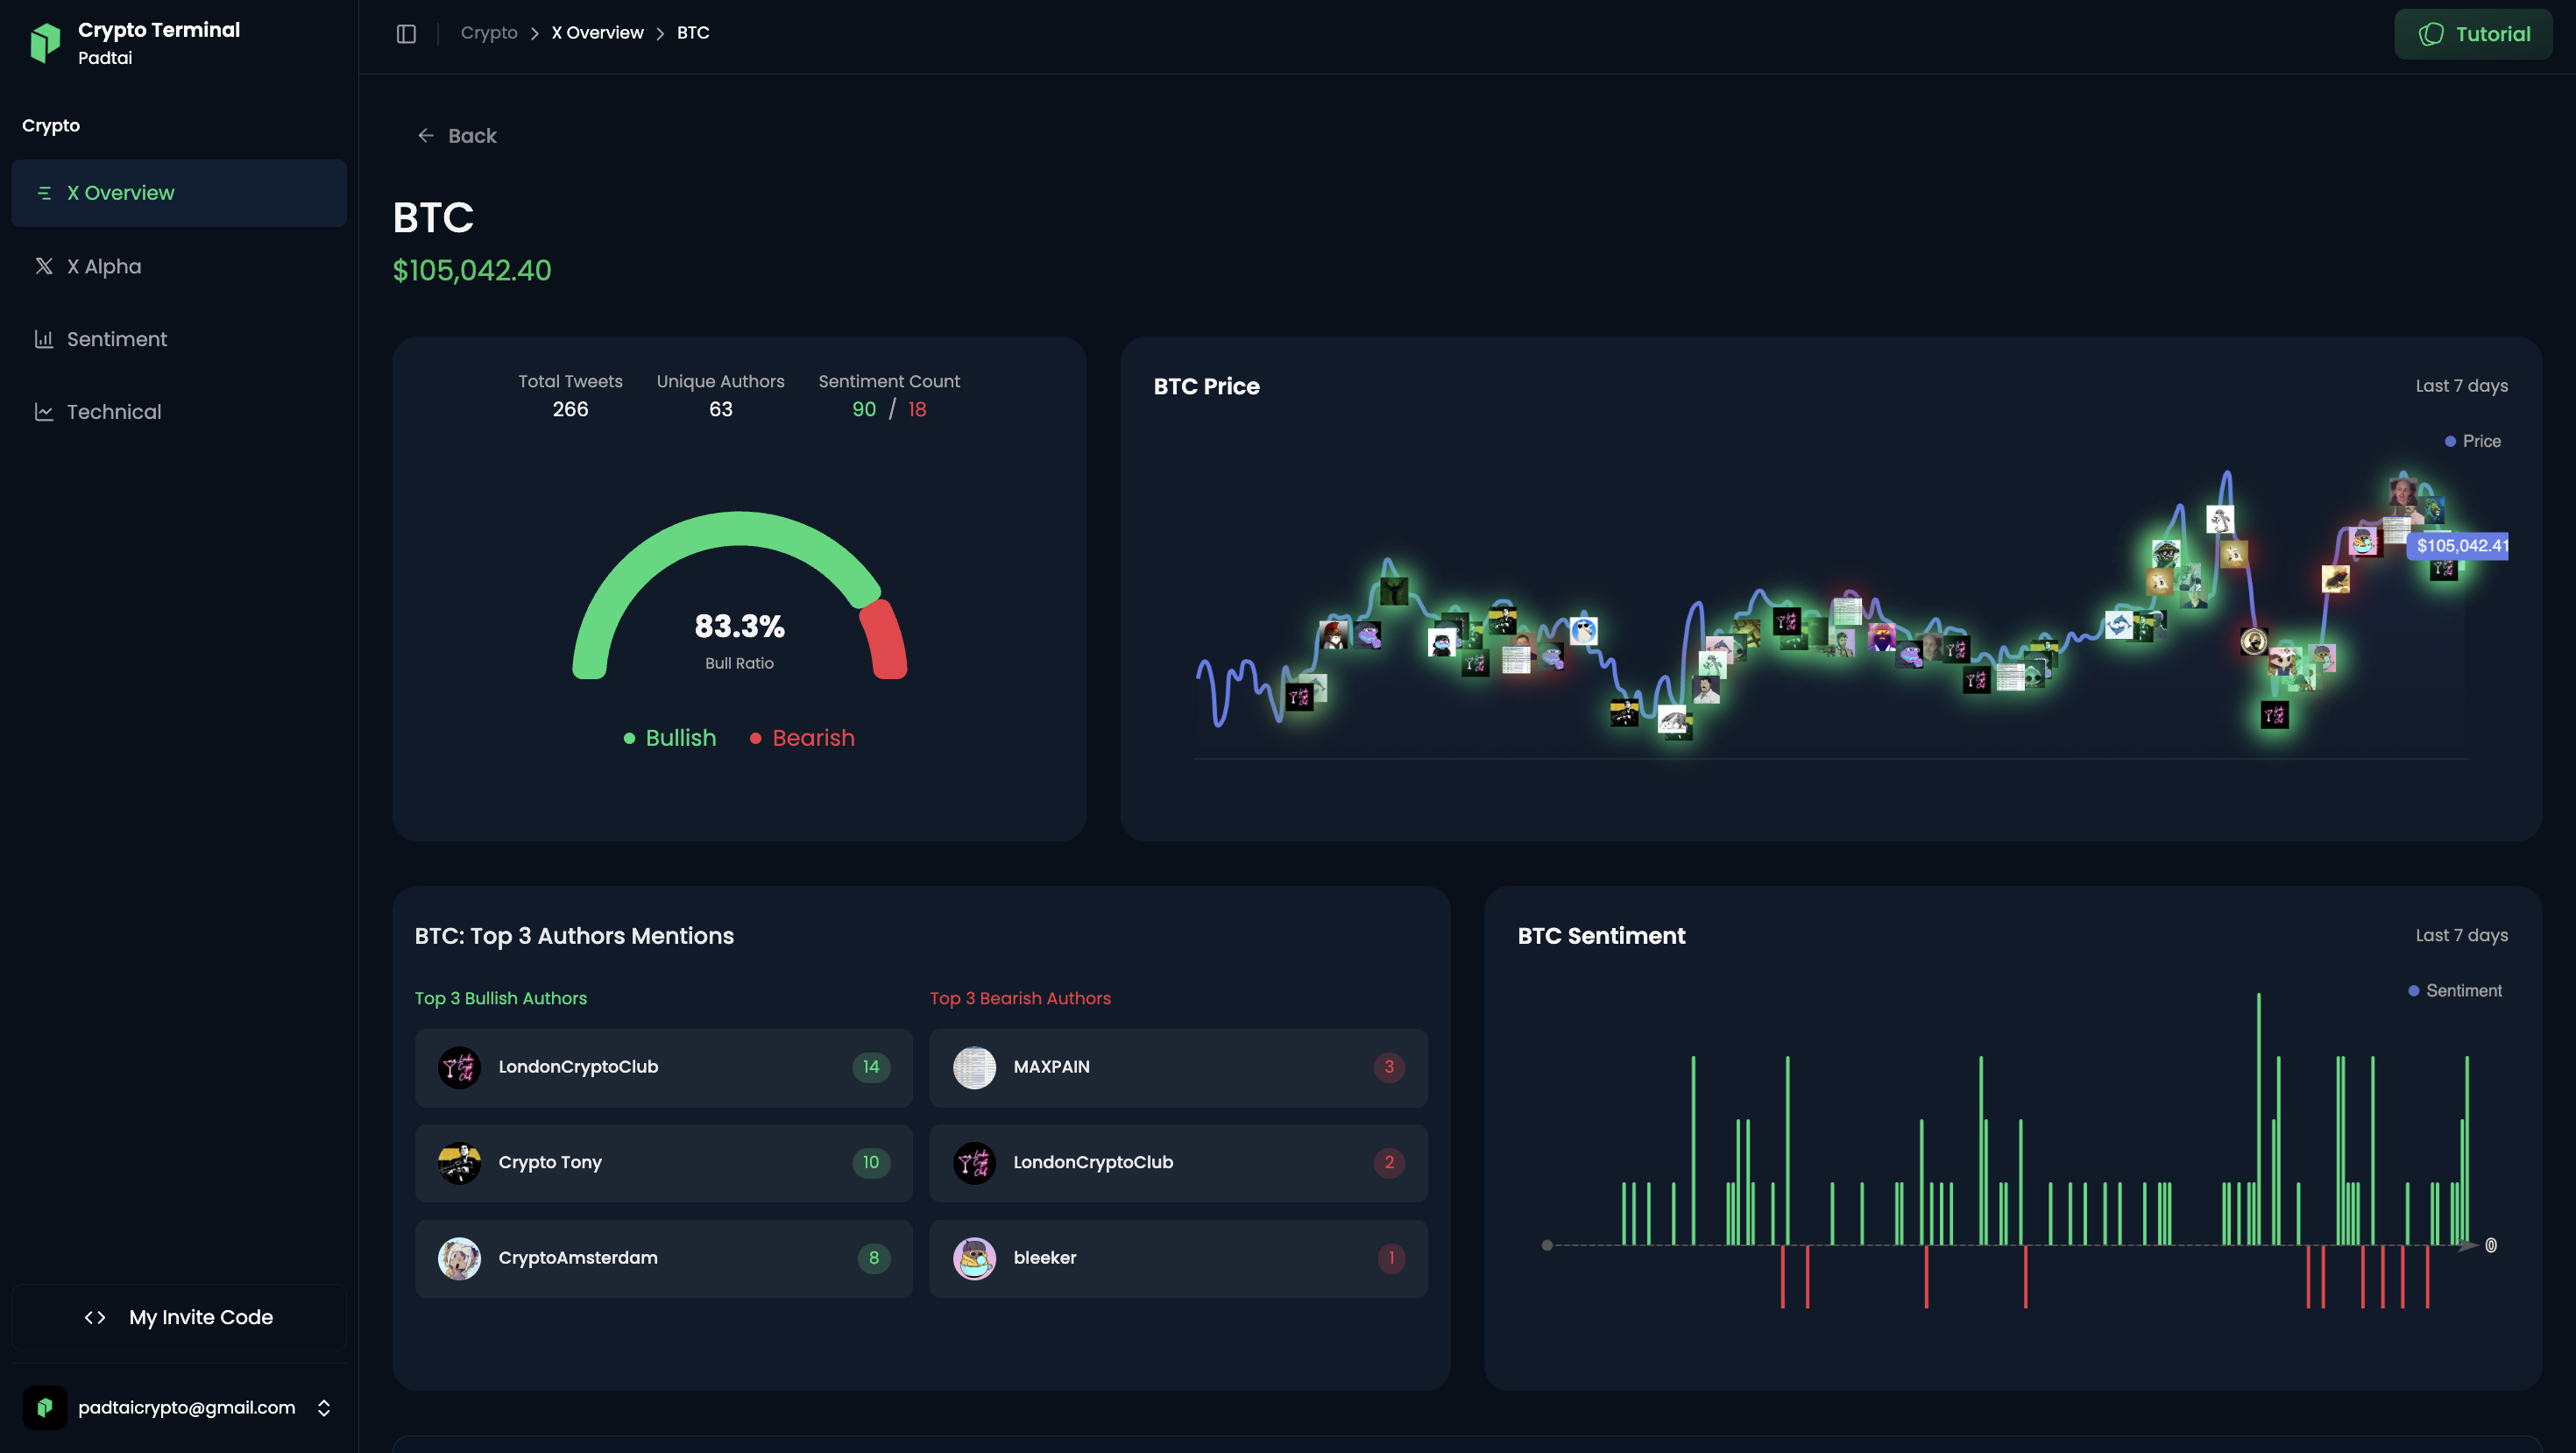
Task: Toggle the Bullish legend item
Action: coord(670,738)
